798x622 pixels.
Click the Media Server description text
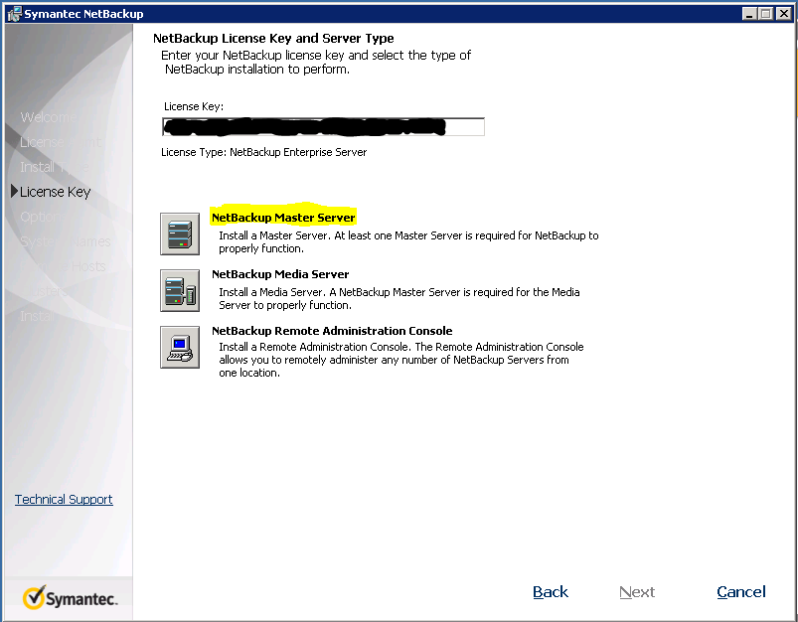[x=399, y=298]
